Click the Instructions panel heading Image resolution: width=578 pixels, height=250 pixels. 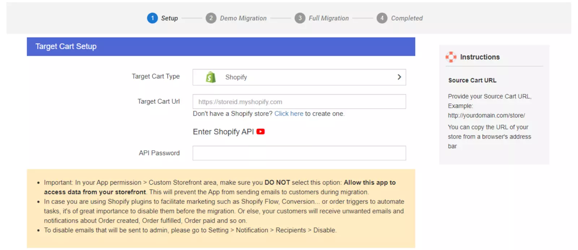click(480, 57)
